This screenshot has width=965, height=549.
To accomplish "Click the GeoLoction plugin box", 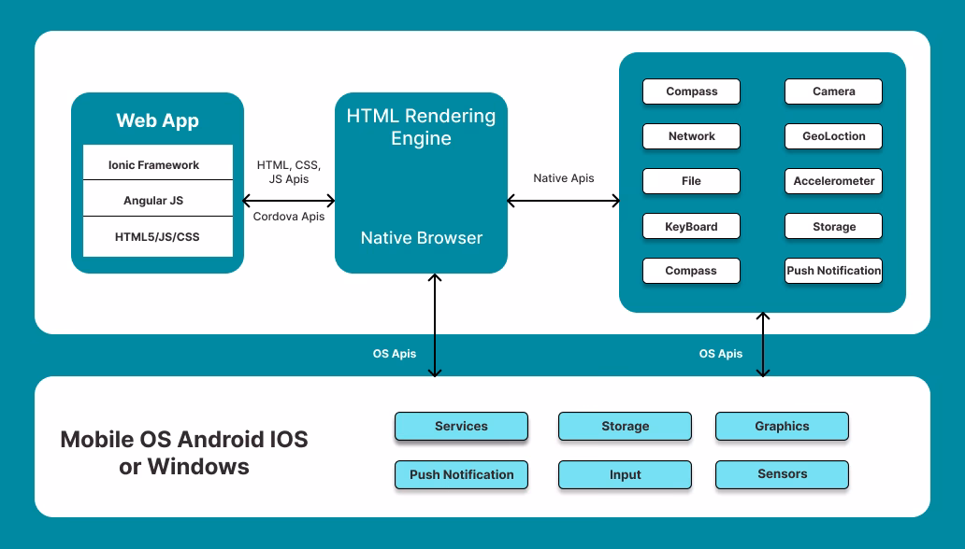I will pyautogui.click(x=832, y=136).
